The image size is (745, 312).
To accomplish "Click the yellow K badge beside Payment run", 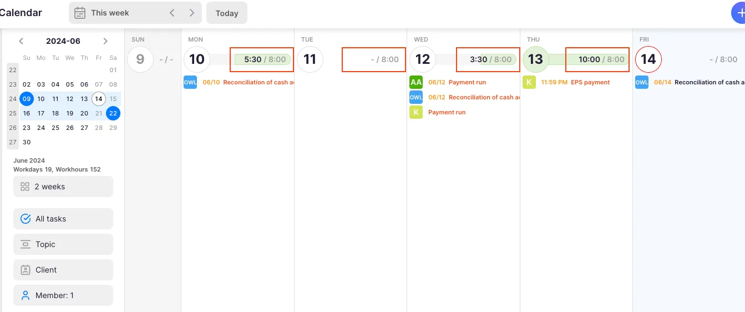I will [x=416, y=112].
